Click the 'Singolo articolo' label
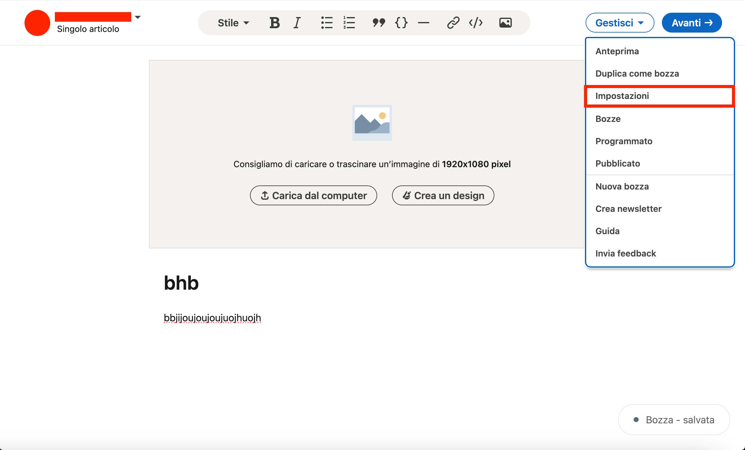This screenshot has width=745, height=450. tap(88, 29)
